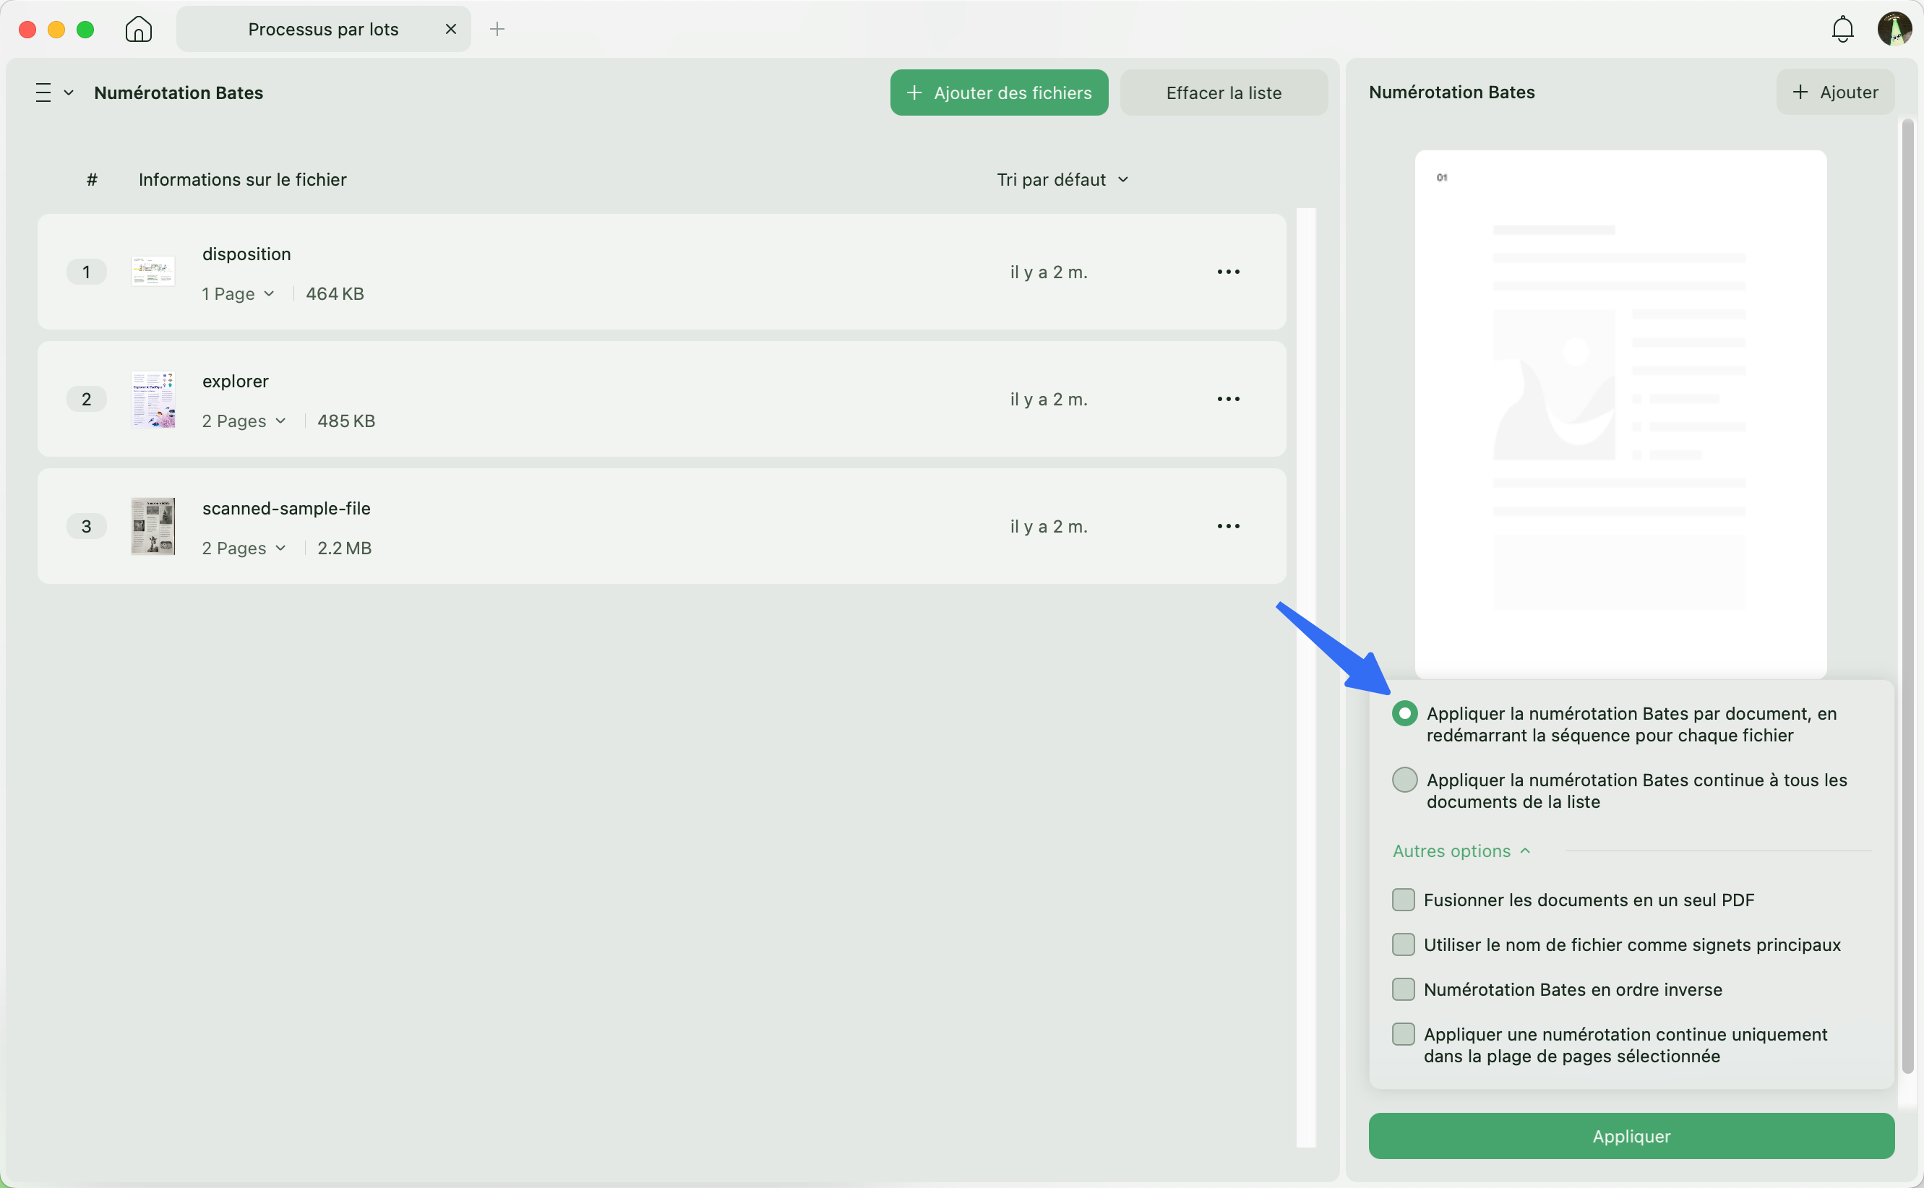Click the Bates numbering page preview
The image size is (1924, 1188).
click(x=1620, y=414)
